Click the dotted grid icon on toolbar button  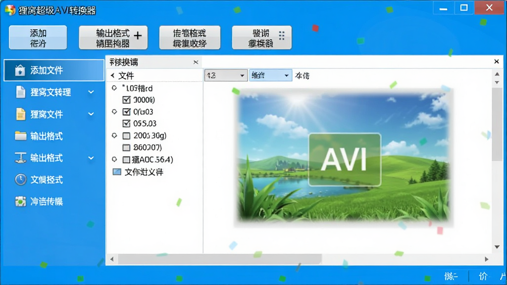tap(282, 36)
